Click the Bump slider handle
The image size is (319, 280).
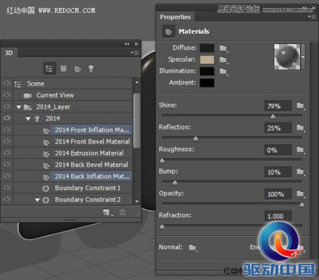point(175,182)
